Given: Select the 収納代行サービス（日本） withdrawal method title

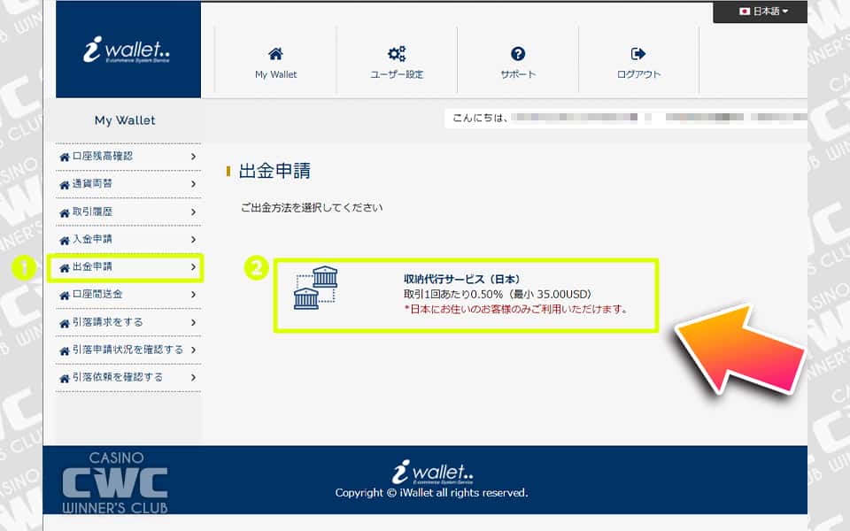Looking at the screenshot, I should [x=462, y=279].
